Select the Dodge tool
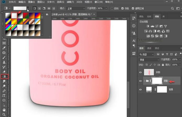This screenshot has width=182, height=117. (4, 86)
